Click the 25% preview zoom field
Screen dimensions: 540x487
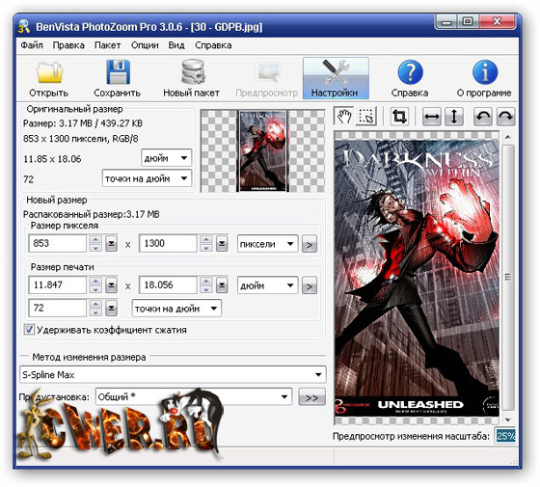(x=505, y=436)
